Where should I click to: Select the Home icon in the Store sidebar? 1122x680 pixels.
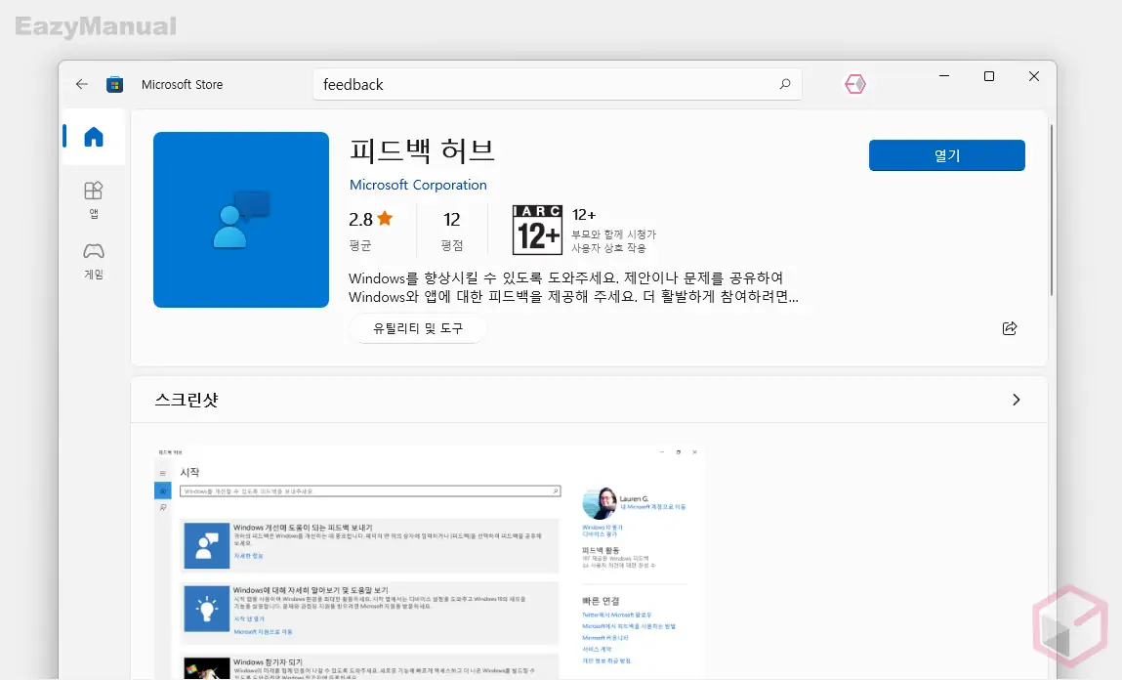tap(93, 137)
